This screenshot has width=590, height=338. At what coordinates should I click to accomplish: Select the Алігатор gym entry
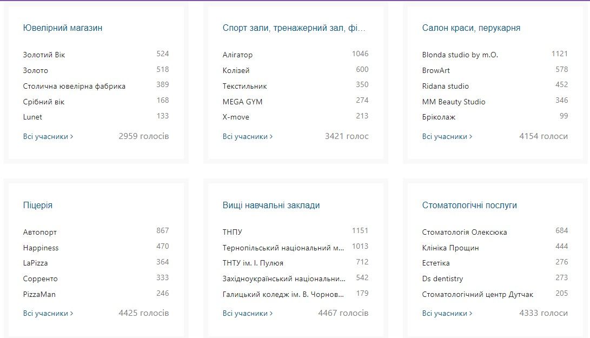pyautogui.click(x=237, y=55)
